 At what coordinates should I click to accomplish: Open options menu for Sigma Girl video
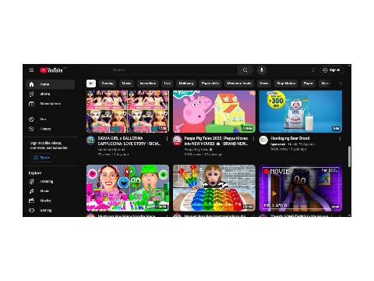167,138
